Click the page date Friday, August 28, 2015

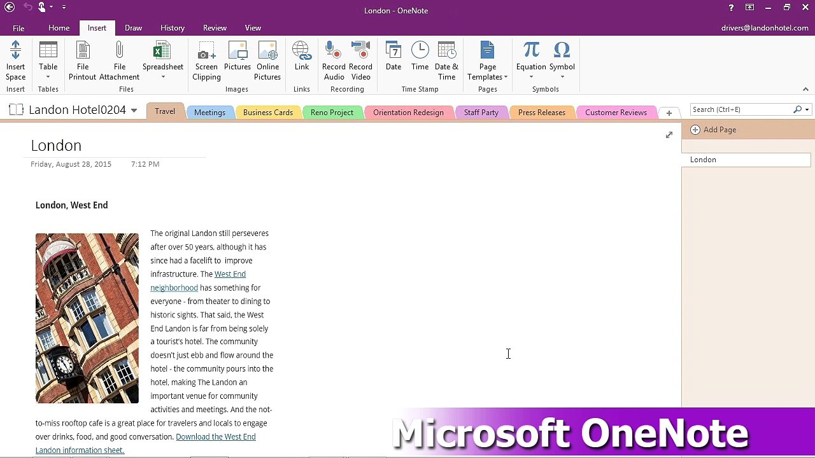point(71,164)
